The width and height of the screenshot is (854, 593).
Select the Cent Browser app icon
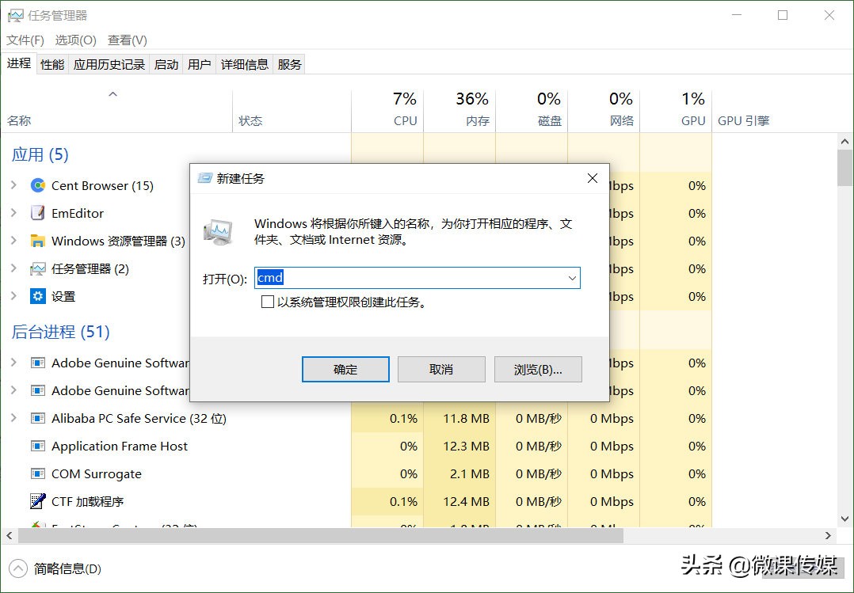point(36,185)
